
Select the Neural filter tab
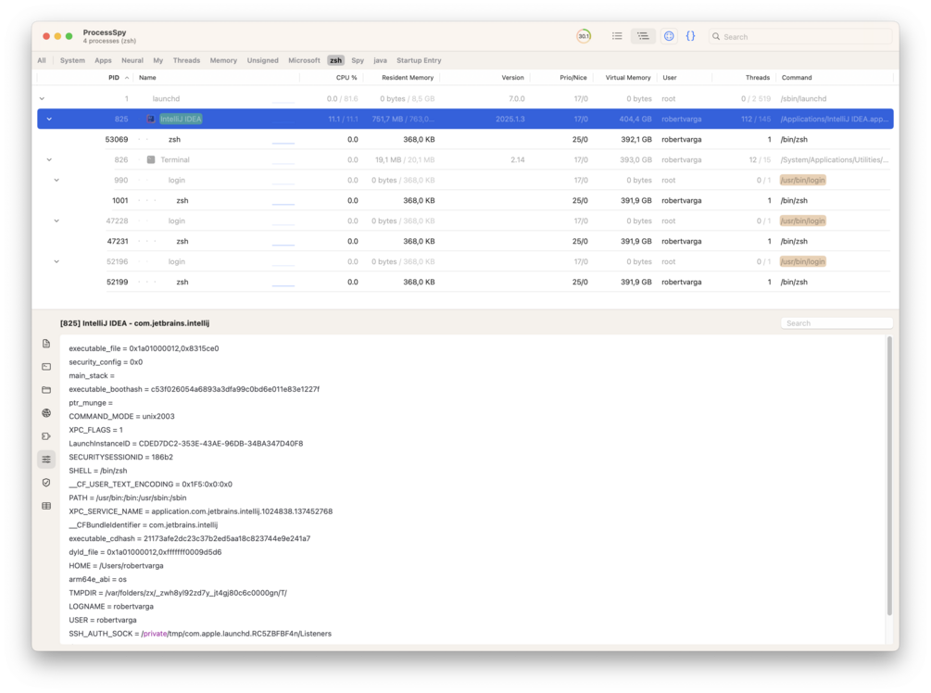tap(132, 60)
